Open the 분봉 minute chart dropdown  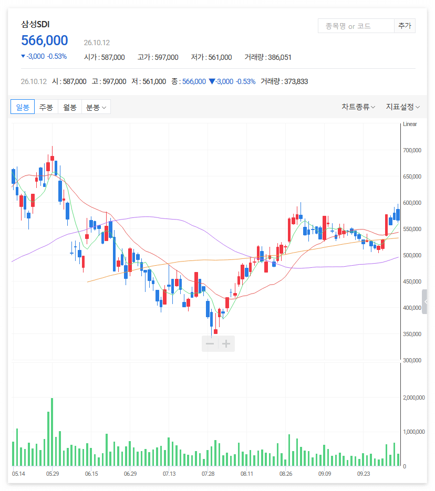(x=96, y=107)
